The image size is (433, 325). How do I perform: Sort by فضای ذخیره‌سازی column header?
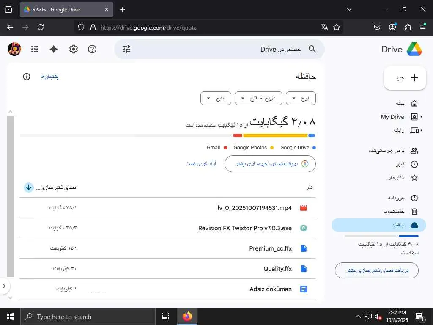click(56, 187)
